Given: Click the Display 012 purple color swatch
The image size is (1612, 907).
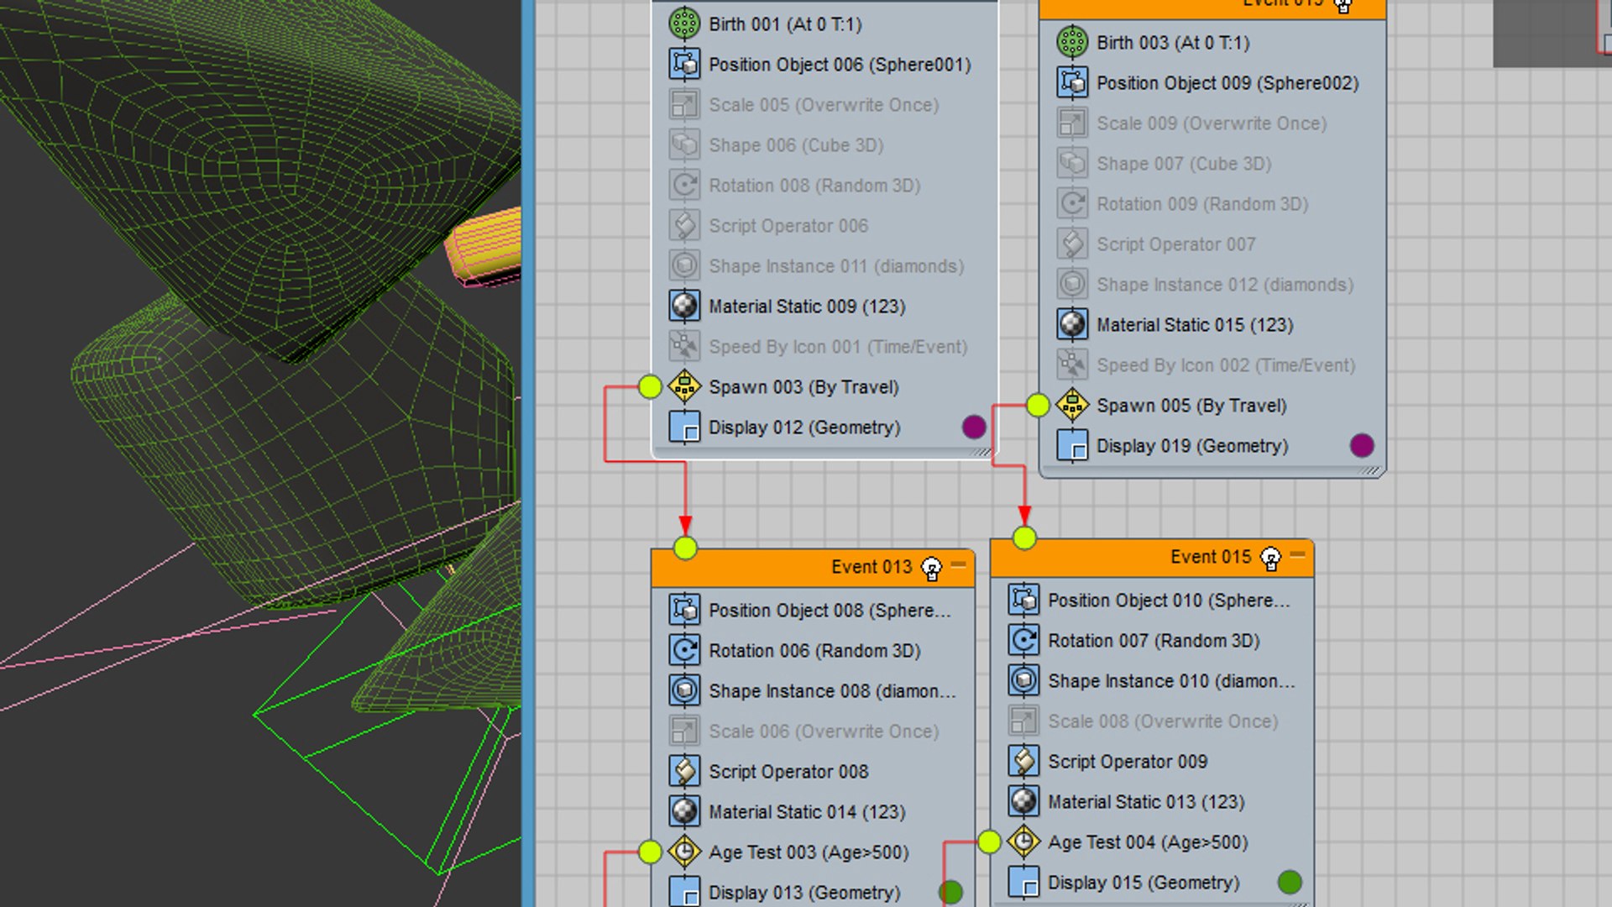Looking at the screenshot, I should point(974,427).
